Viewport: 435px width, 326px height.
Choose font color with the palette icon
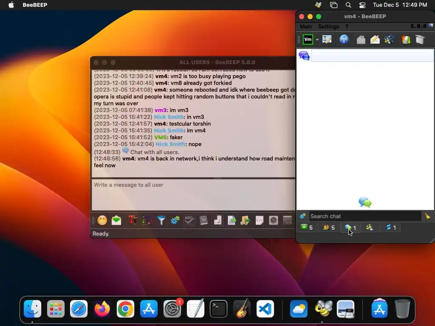point(147,220)
